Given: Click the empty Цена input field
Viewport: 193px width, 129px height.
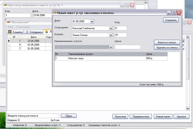Looking at the screenshot, I should click(127, 47).
